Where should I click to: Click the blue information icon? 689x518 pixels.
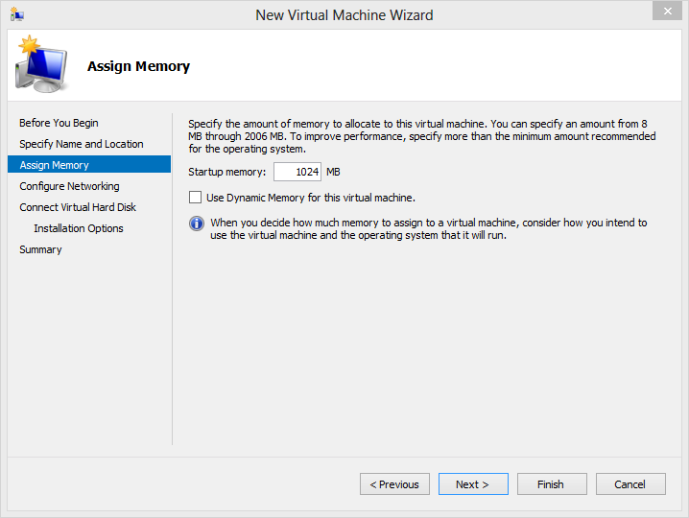[x=197, y=224]
